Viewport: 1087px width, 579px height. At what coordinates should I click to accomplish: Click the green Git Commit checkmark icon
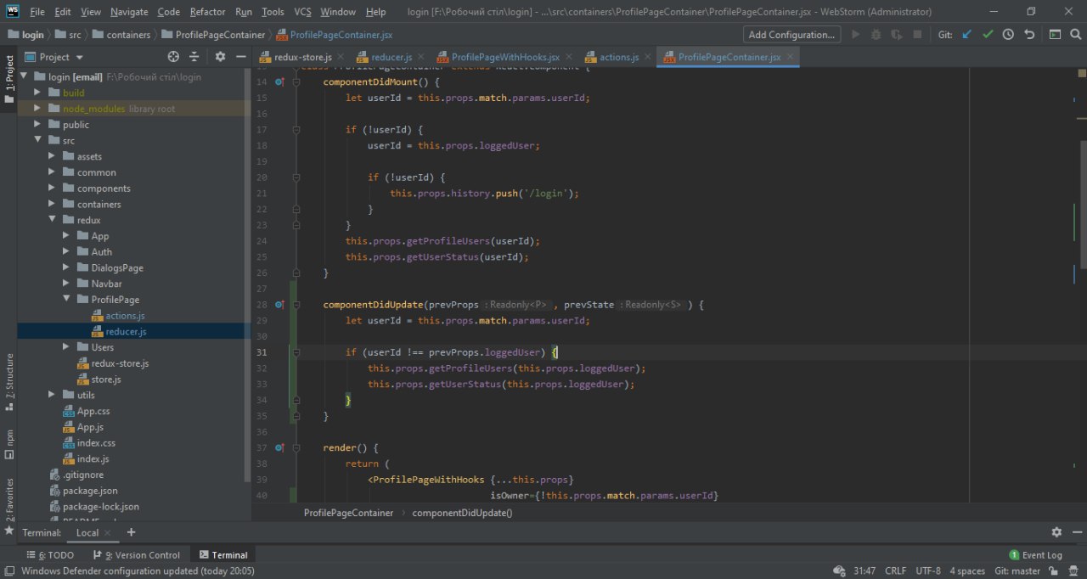(988, 35)
